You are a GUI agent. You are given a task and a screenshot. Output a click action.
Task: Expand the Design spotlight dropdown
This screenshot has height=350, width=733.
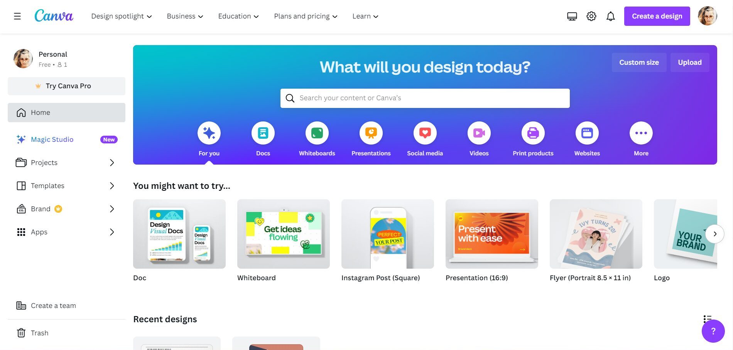click(x=122, y=16)
